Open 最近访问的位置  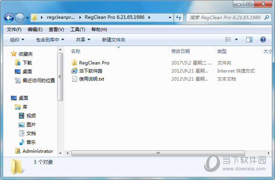tap(39, 81)
